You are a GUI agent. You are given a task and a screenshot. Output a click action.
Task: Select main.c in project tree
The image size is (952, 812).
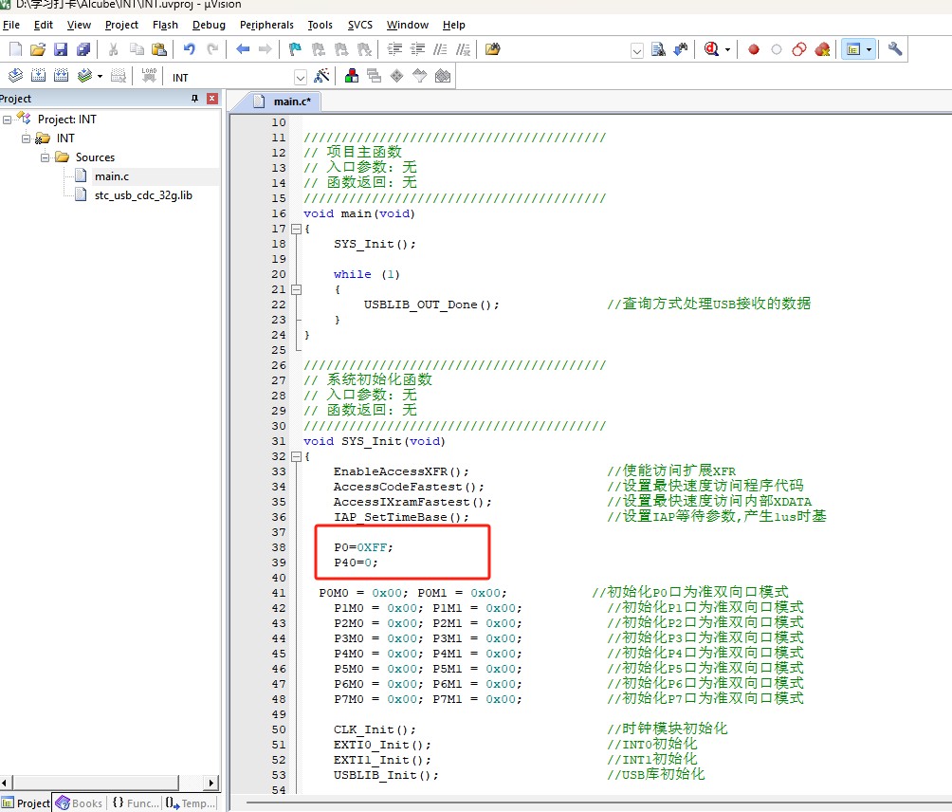(112, 176)
